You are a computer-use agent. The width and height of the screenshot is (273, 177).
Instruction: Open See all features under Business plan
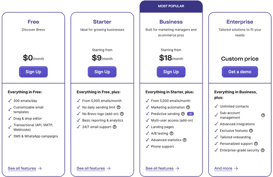click(163, 168)
